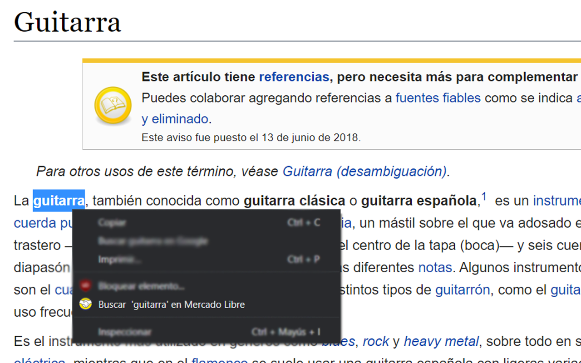Click the "referencias" link in the notice
Screen dimensions: 581x363
[294, 76]
